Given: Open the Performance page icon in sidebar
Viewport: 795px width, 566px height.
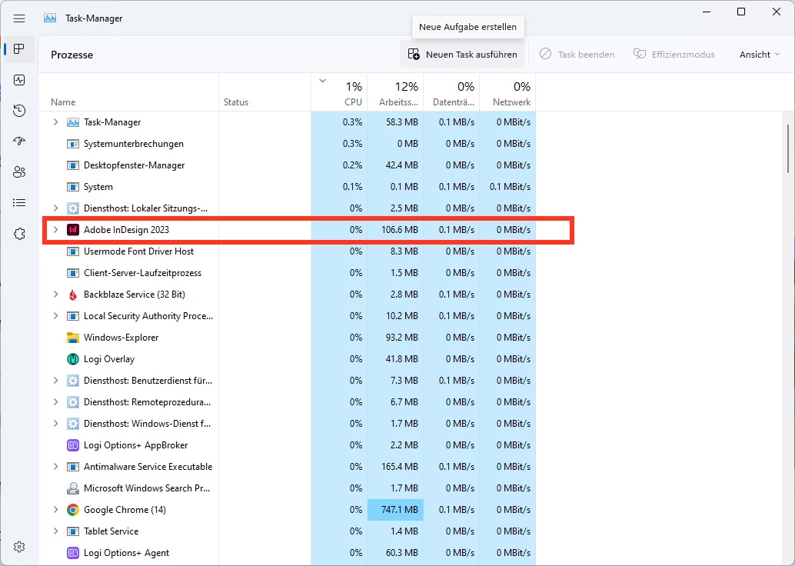Looking at the screenshot, I should click(19, 80).
